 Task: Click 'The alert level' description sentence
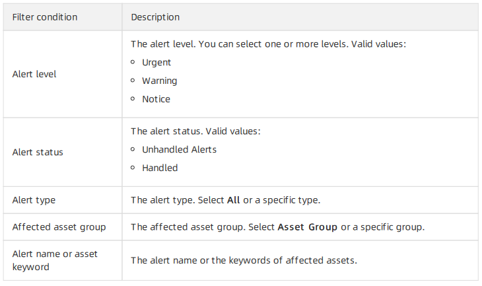tap(268, 44)
